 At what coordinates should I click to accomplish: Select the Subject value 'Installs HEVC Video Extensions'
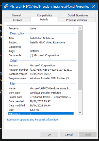click(47, 42)
